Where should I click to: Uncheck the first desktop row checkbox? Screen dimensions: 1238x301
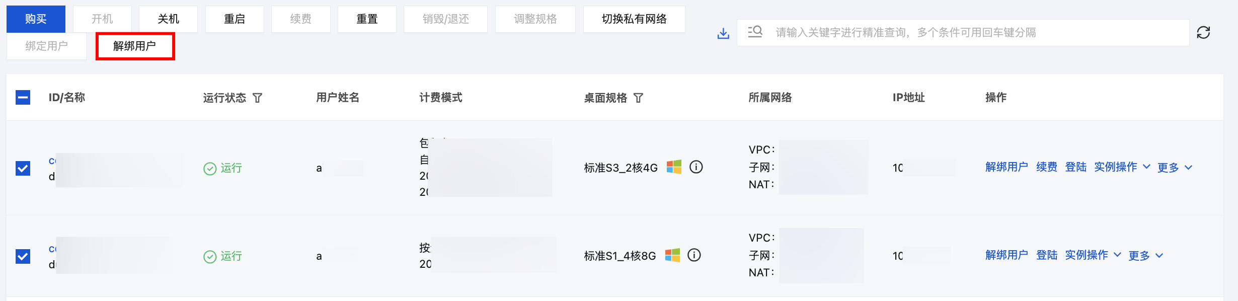click(23, 168)
